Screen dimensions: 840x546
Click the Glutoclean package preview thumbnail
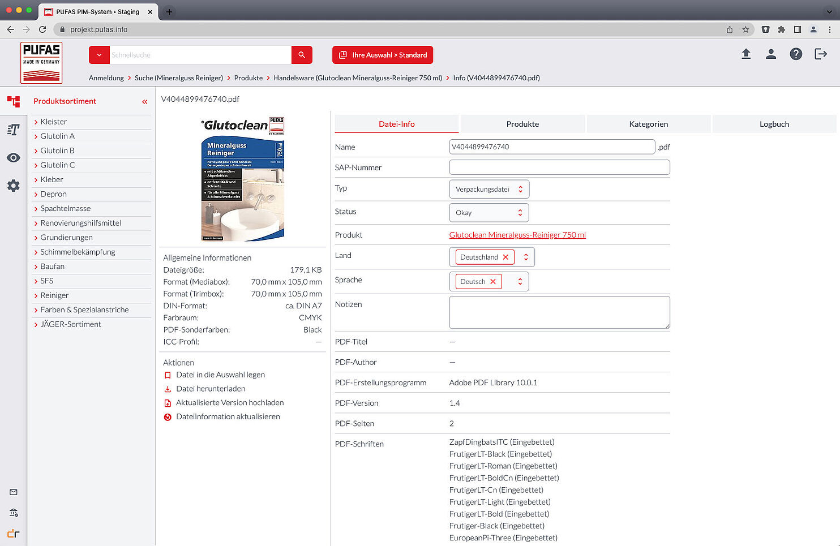243,179
